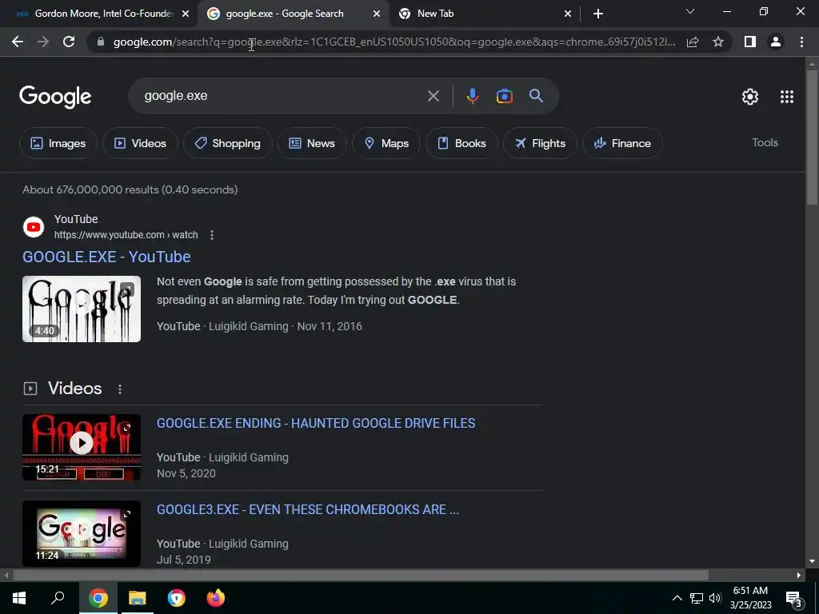
Task: View site info via the padlock icon
Action: 101,42
